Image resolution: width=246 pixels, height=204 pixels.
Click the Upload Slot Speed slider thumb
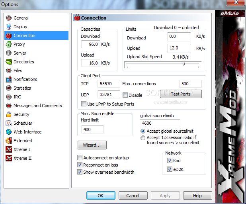184,64
